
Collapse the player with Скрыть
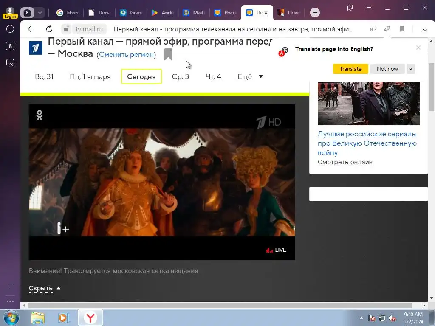tap(45, 288)
